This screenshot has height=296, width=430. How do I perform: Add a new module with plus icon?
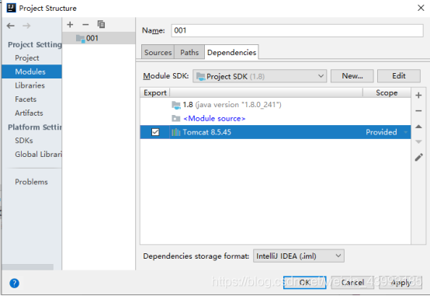(70, 25)
